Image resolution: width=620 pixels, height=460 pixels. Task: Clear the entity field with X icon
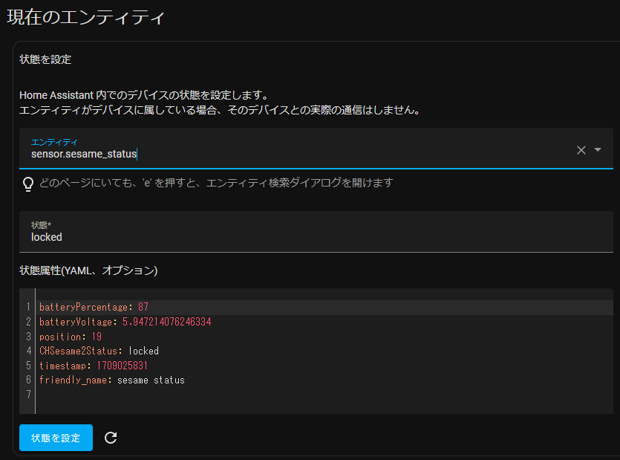click(581, 150)
